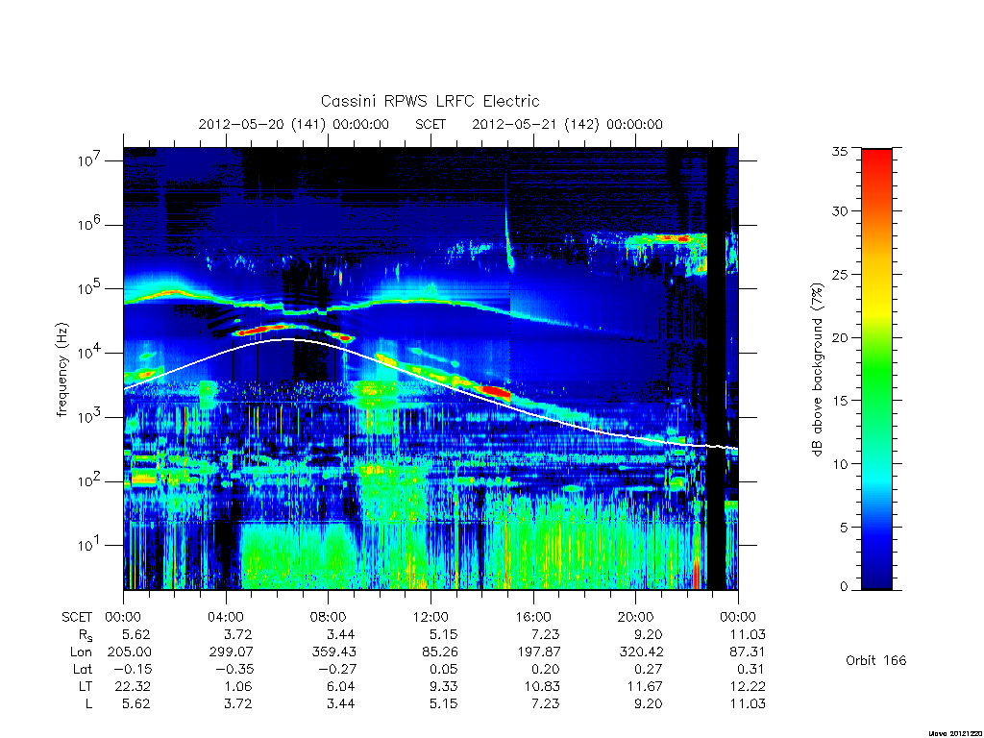
Task: Click the 'L' row label
Action: (x=89, y=704)
